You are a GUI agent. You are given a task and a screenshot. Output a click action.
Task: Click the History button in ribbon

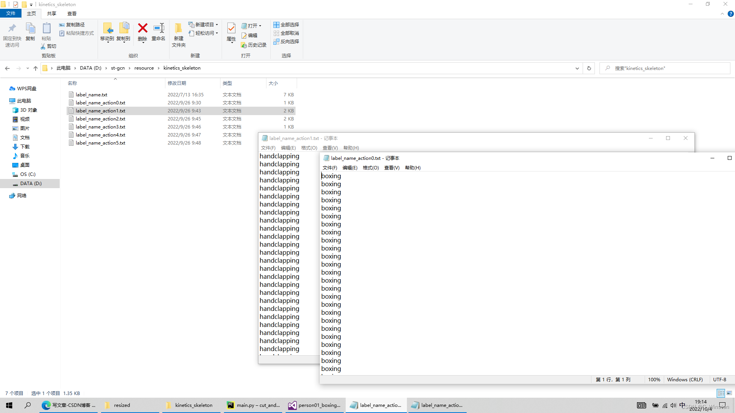point(253,45)
